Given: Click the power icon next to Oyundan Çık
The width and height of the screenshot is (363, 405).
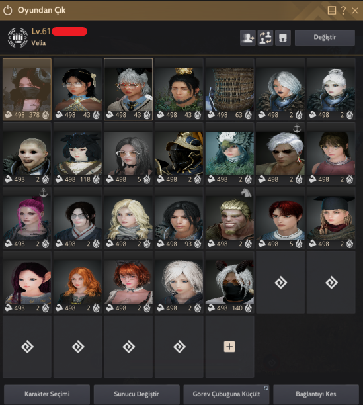Looking at the screenshot, I should point(8,11).
